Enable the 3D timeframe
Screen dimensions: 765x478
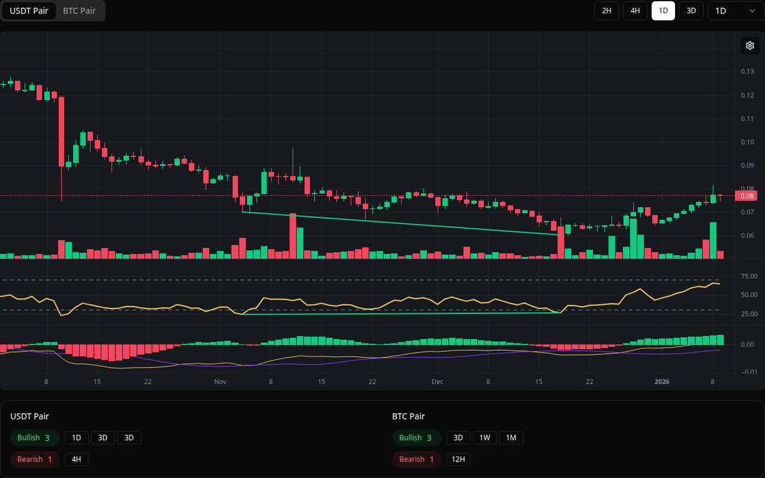coord(691,11)
